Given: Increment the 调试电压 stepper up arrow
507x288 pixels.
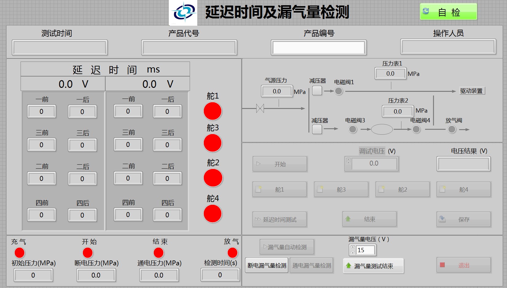Looking at the screenshot, I should (x=348, y=159).
